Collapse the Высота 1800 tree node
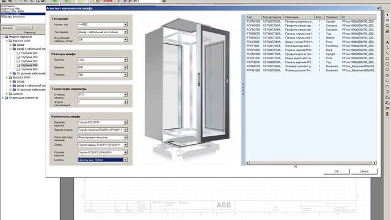 pyautogui.click(x=7, y=41)
